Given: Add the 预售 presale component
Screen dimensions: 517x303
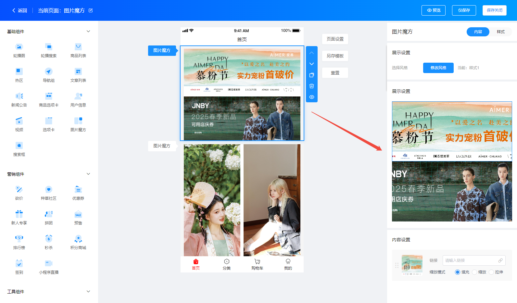Looking at the screenshot, I should pos(78,218).
